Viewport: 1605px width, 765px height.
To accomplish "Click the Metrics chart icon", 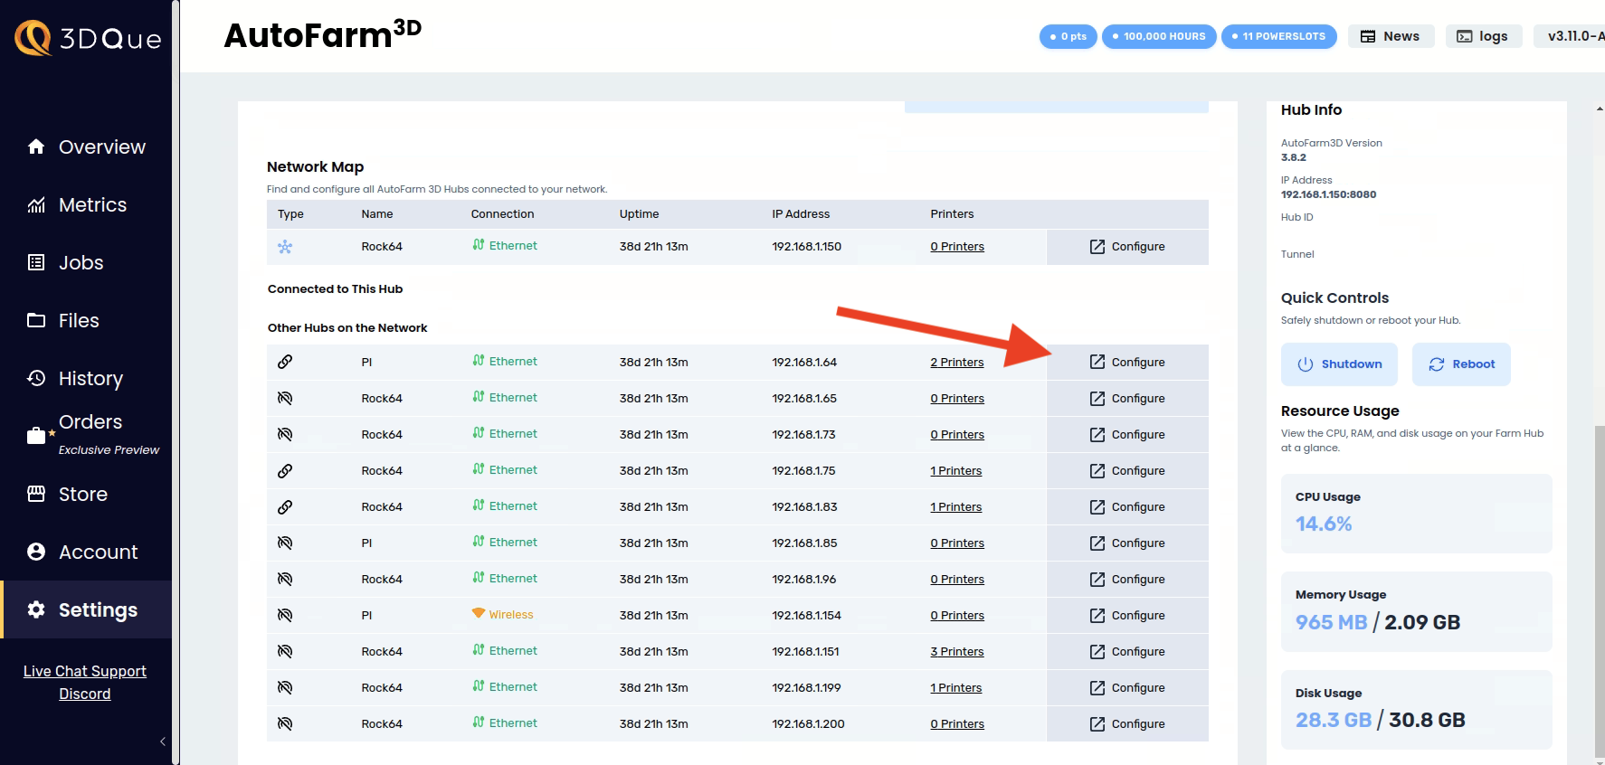I will pyautogui.click(x=36, y=204).
